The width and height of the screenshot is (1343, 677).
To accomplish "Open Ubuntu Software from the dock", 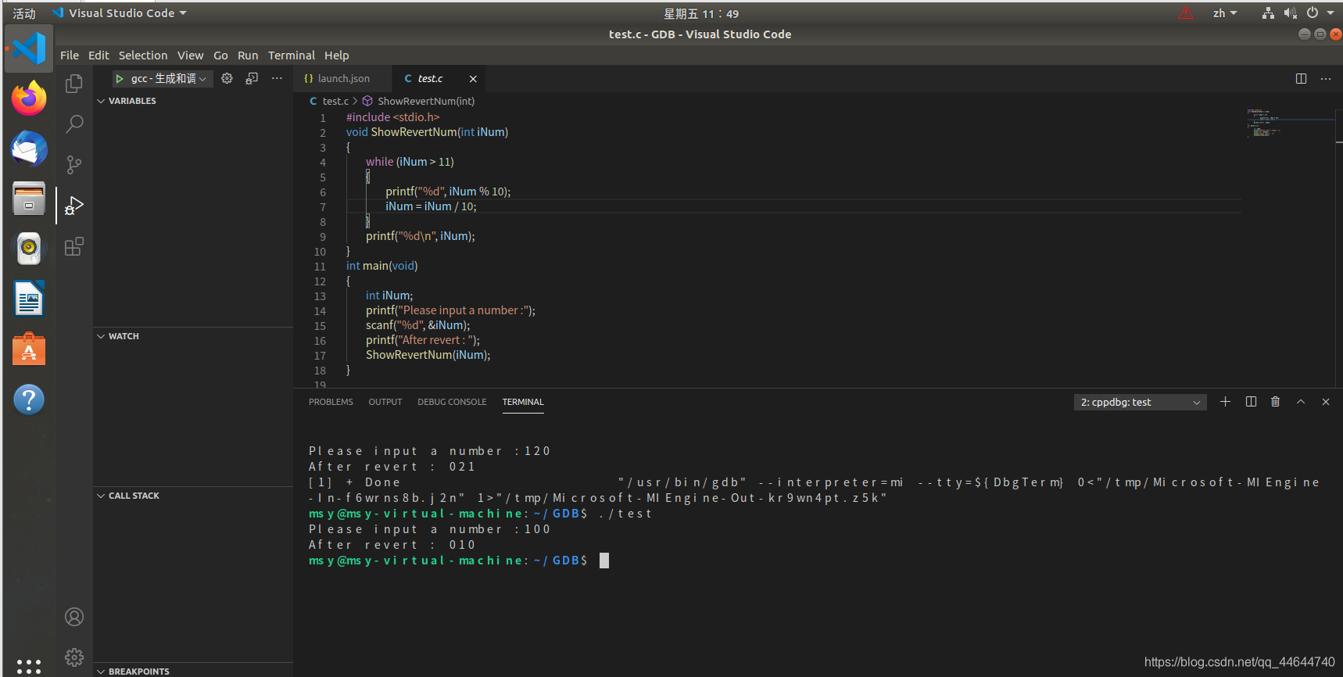I will pos(29,349).
